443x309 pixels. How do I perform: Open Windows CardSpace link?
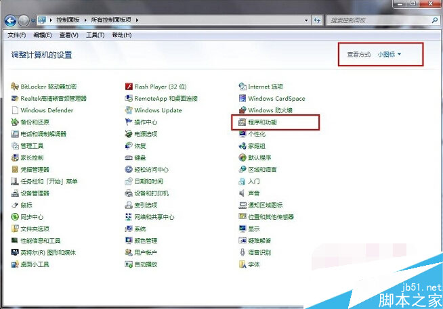276,99
